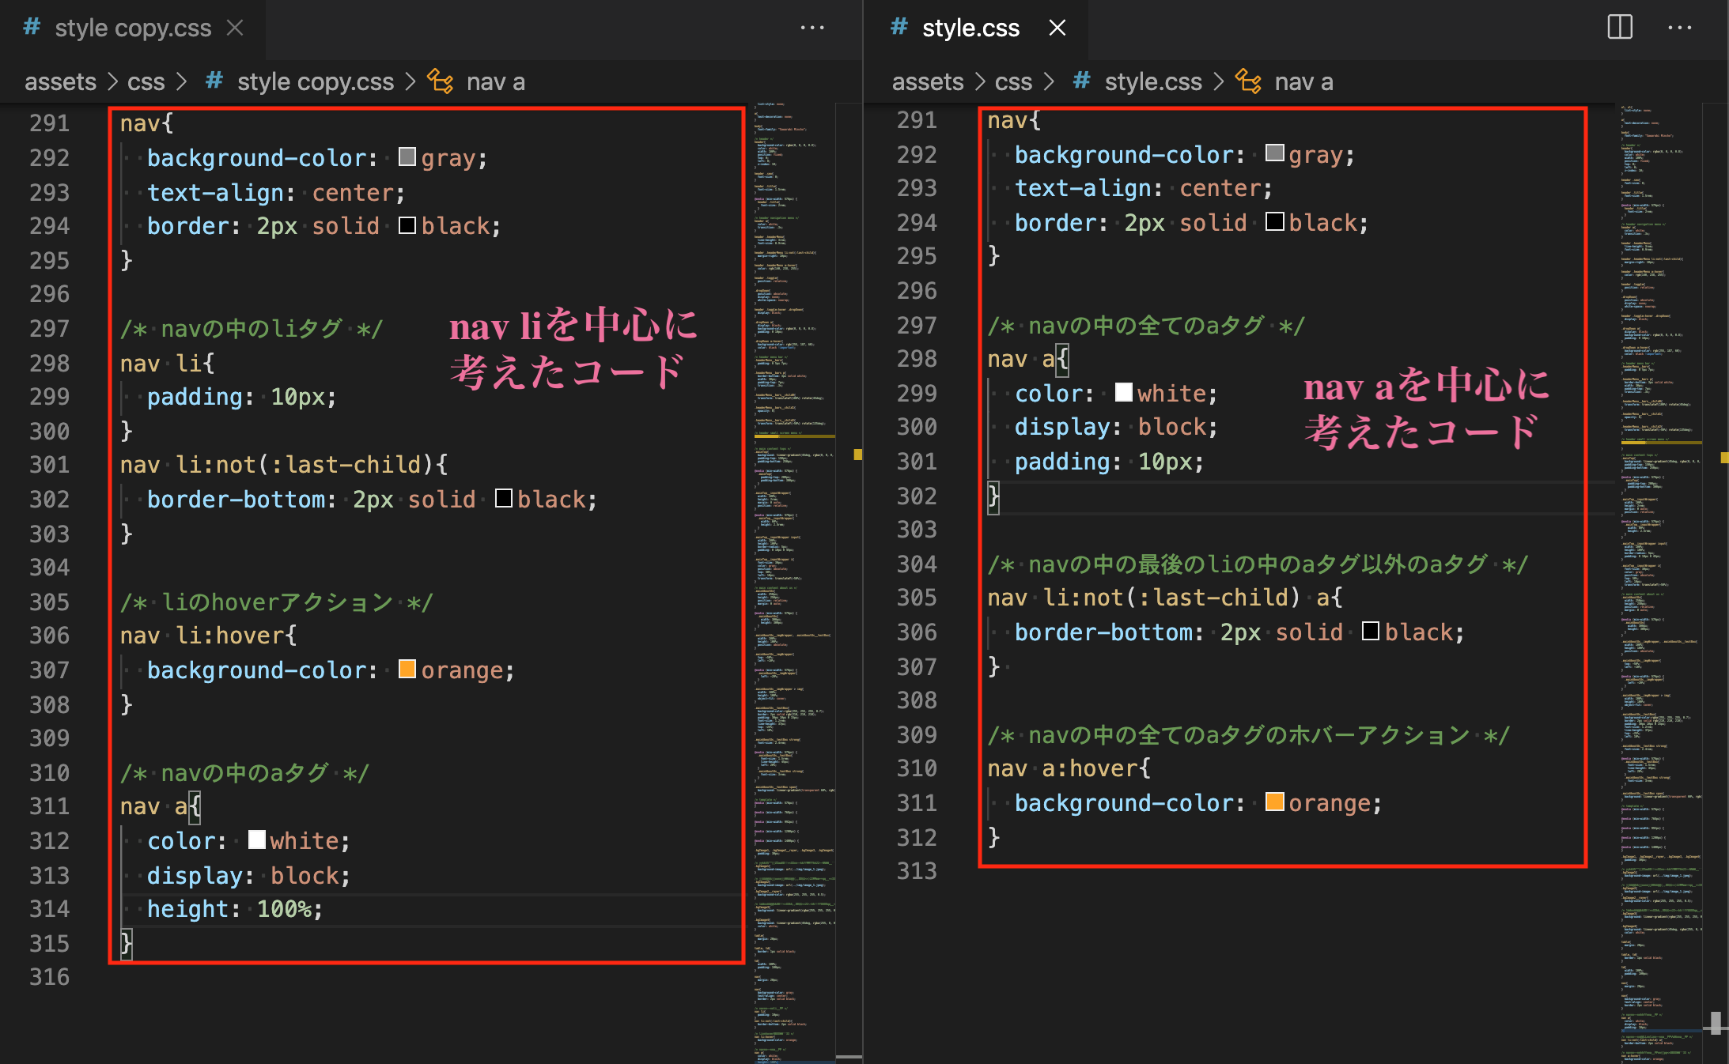Open css folder in right breadcrumb

[1013, 81]
